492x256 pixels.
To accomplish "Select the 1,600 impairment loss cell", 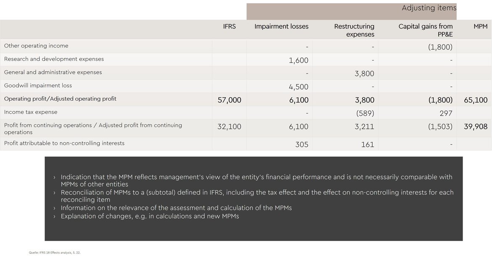I will click(x=299, y=61).
